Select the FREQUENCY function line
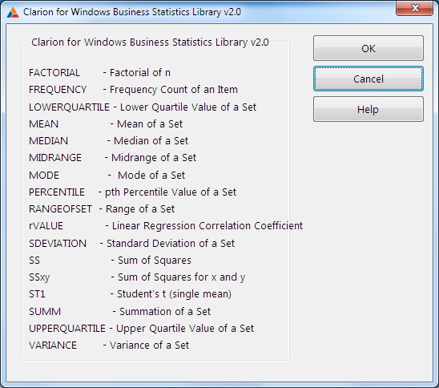Screen dimensions: 439x388 point(133,90)
